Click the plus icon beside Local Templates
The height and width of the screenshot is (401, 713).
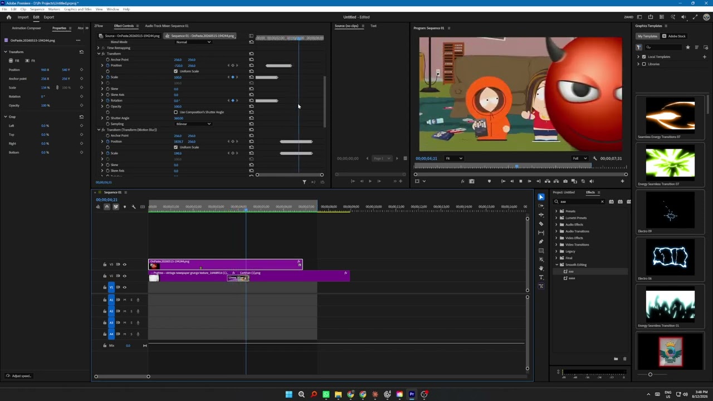[x=704, y=57]
